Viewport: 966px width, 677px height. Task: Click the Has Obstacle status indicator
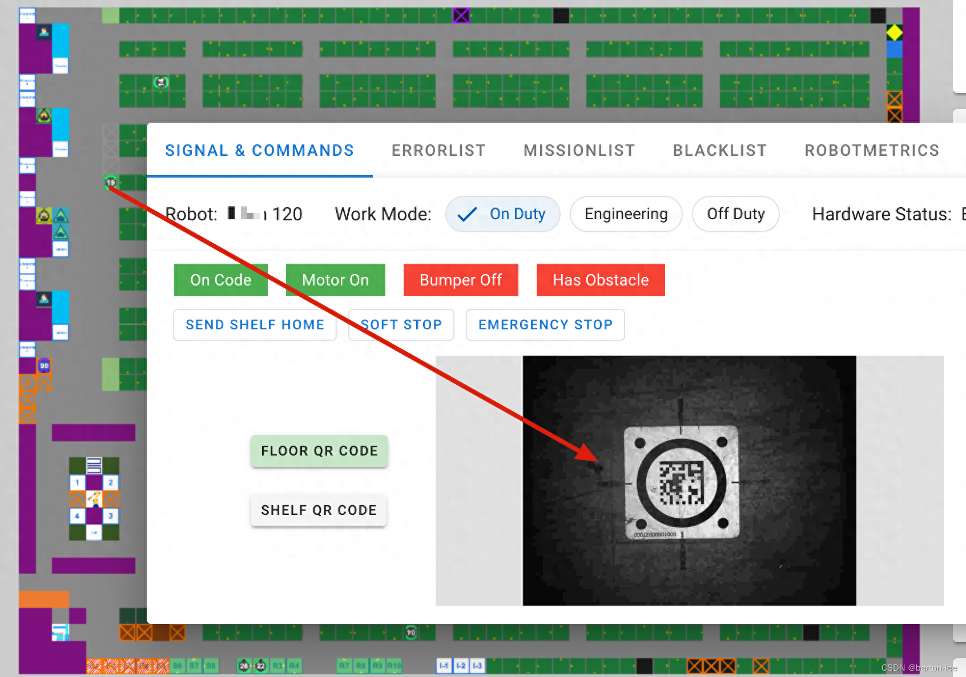point(601,280)
